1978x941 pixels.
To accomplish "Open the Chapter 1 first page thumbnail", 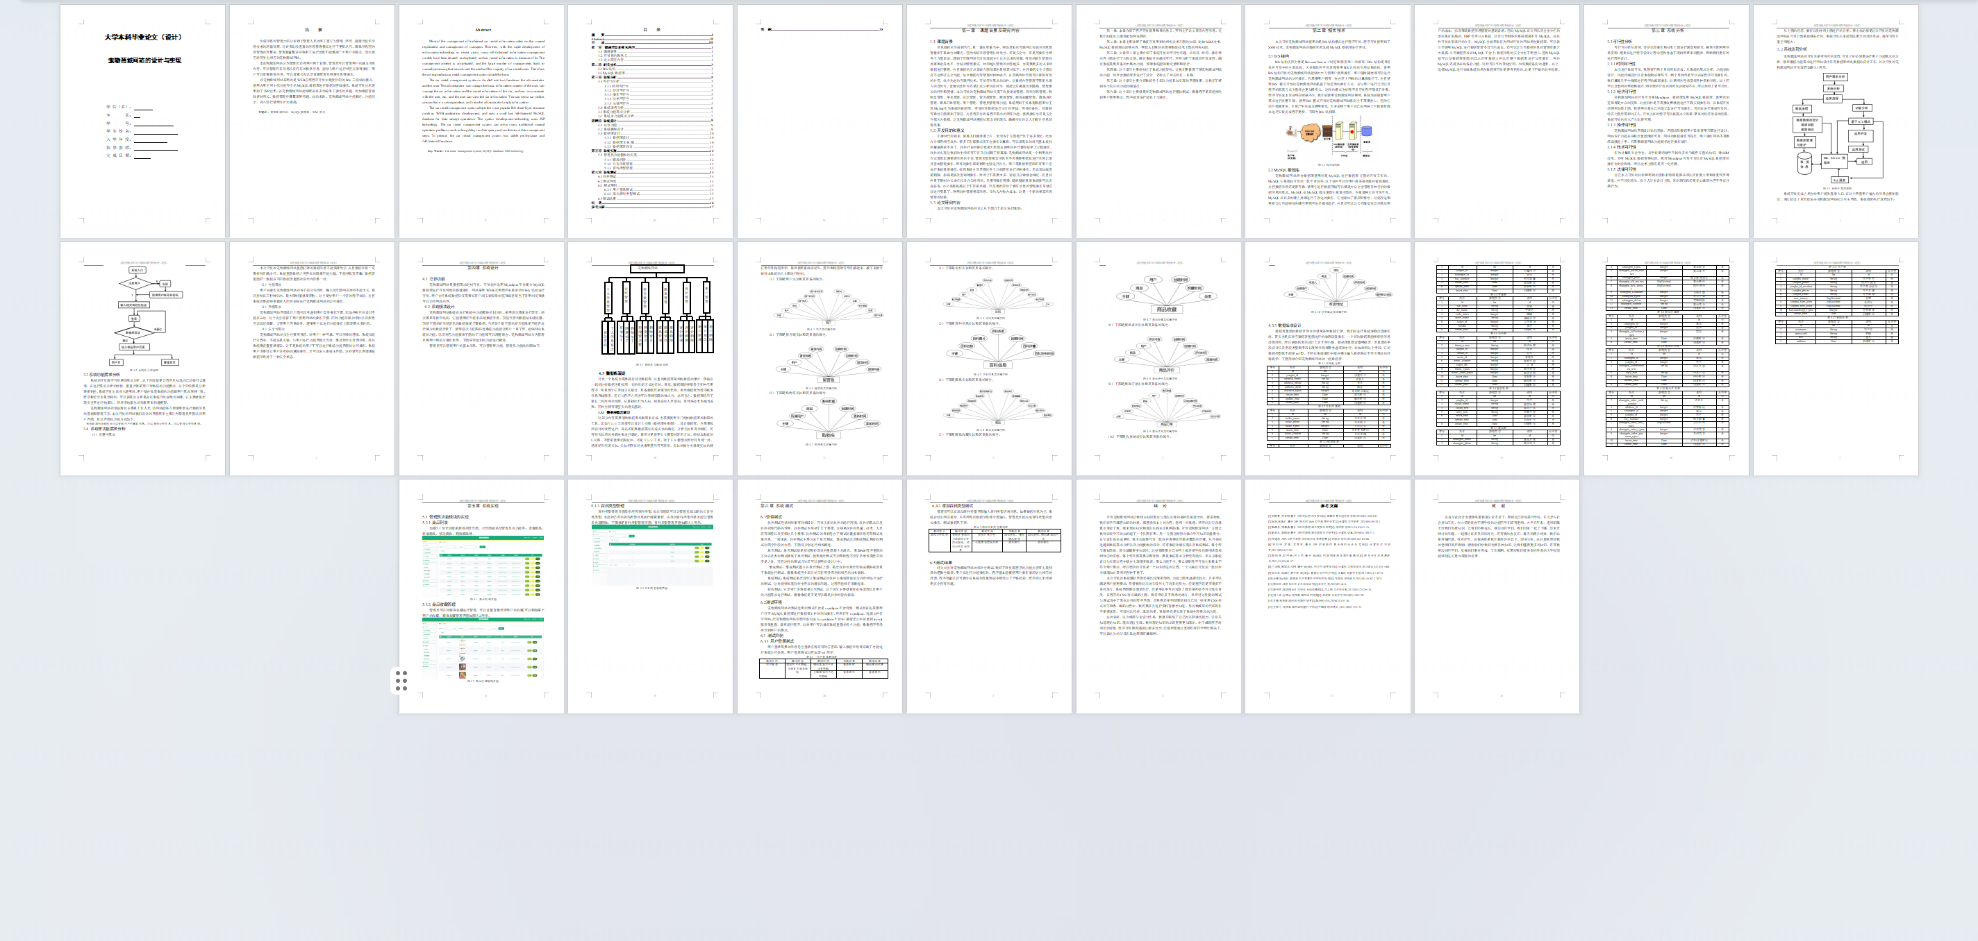I will point(989,121).
